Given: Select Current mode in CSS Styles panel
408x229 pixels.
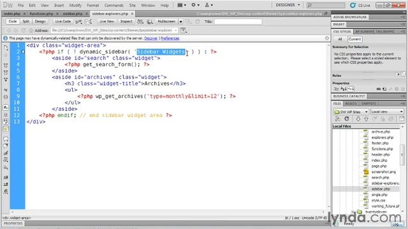Looking at the screenshot, I should point(354,39).
